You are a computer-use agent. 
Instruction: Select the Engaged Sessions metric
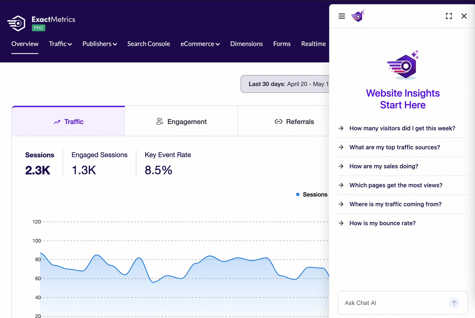pos(99,163)
